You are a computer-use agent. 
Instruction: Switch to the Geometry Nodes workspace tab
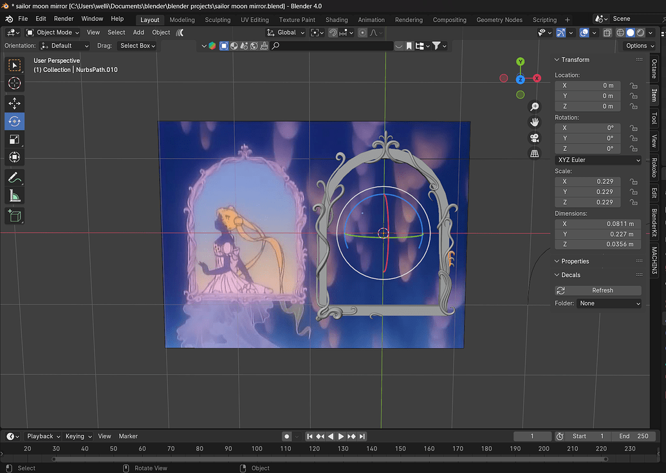[499, 20]
